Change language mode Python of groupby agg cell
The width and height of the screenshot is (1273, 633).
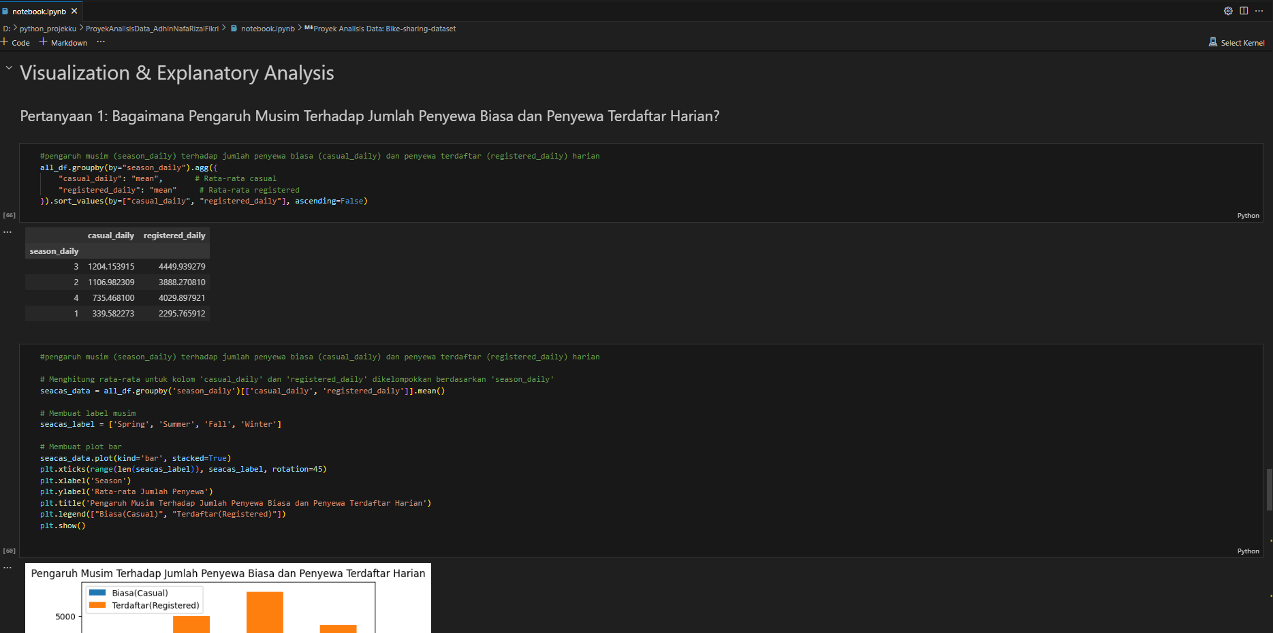pos(1248,216)
